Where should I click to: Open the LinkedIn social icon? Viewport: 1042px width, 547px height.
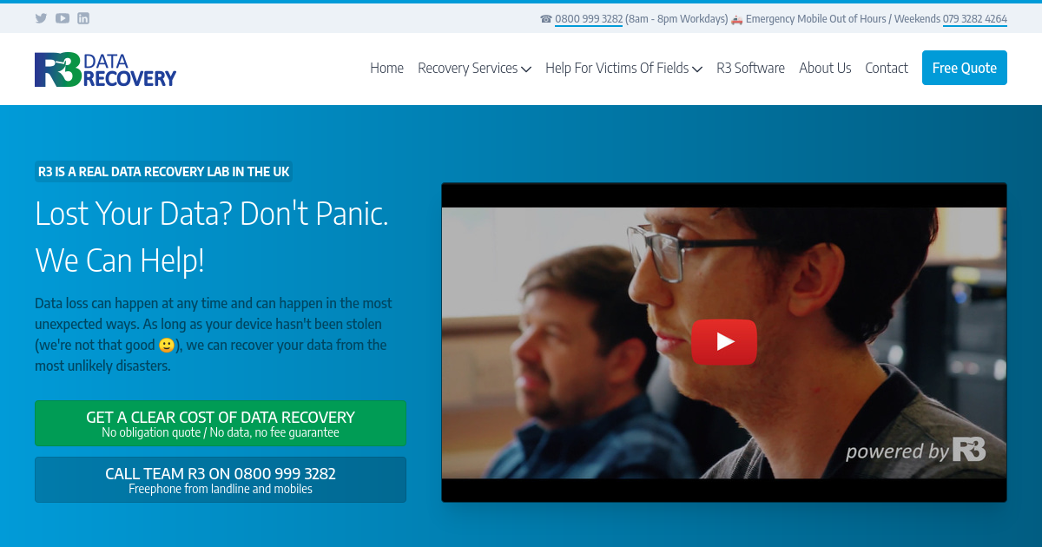click(83, 18)
